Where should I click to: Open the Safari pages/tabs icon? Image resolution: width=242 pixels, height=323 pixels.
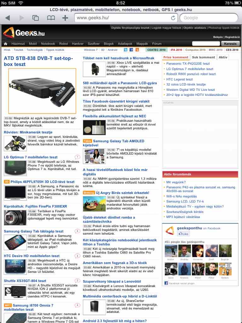point(36,18)
